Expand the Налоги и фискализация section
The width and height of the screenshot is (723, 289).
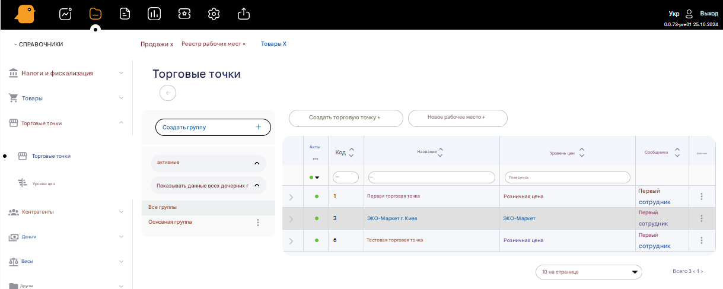click(x=66, y=73)
